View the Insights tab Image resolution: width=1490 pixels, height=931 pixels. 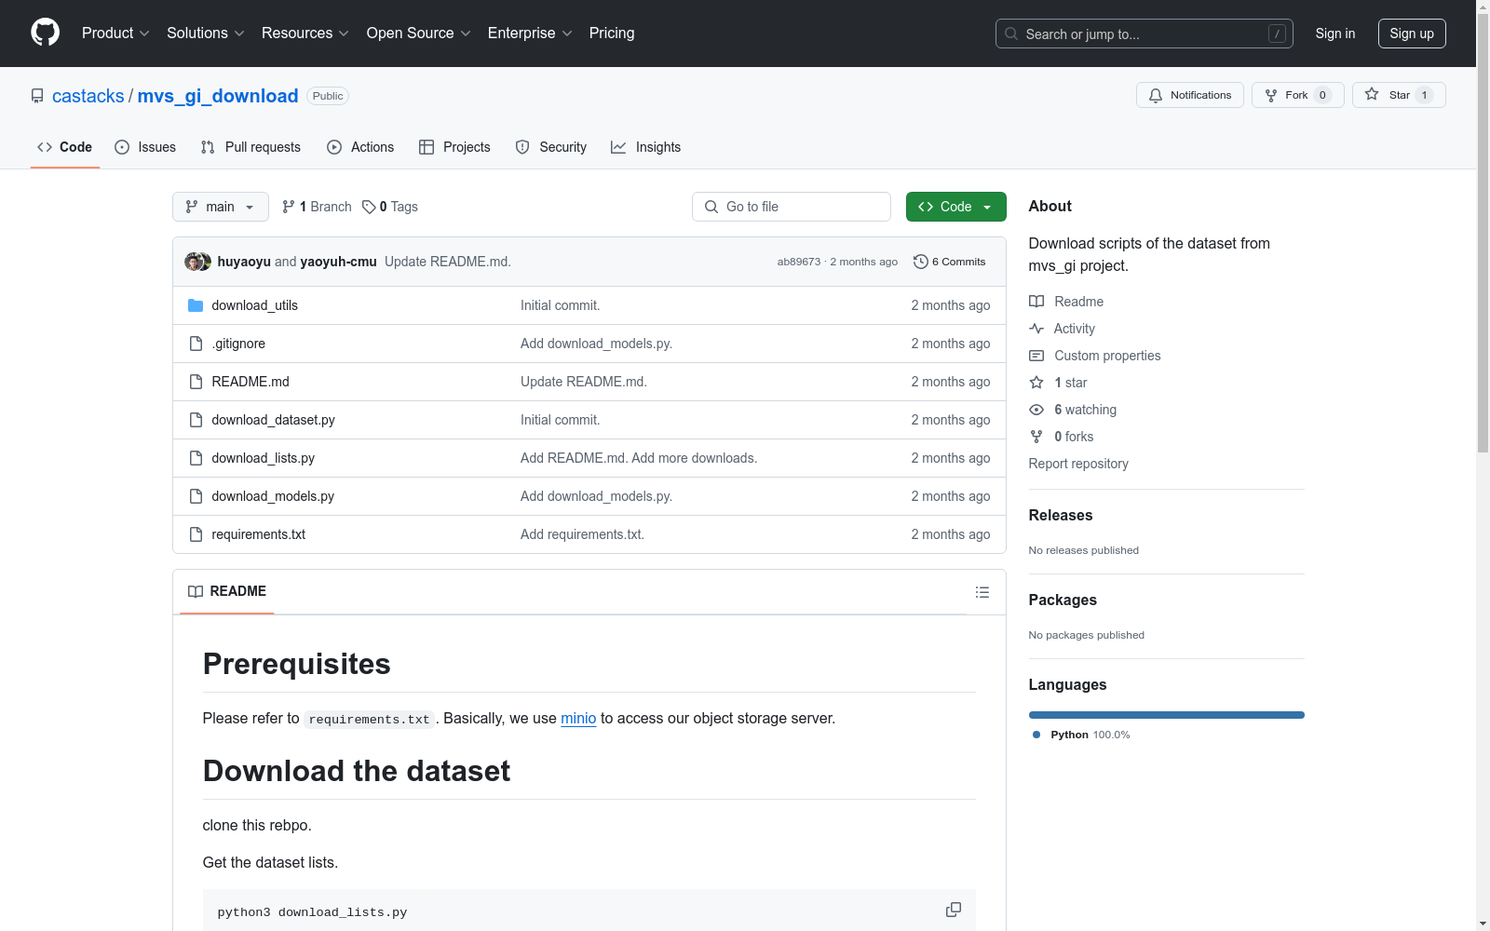tap(646, 147)
